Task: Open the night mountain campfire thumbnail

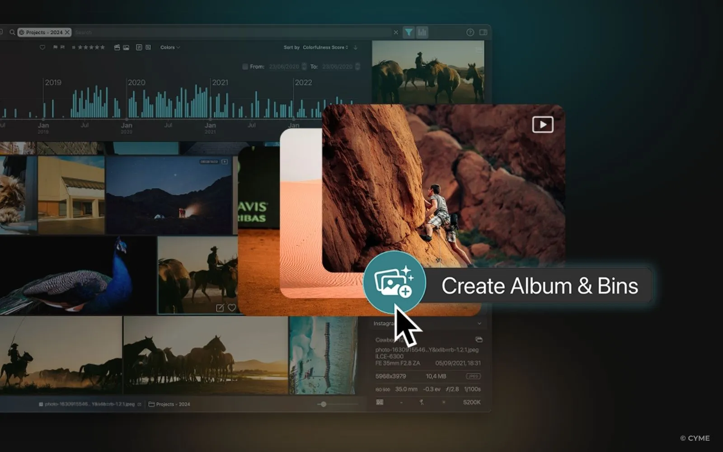Action: pos(169,195)
